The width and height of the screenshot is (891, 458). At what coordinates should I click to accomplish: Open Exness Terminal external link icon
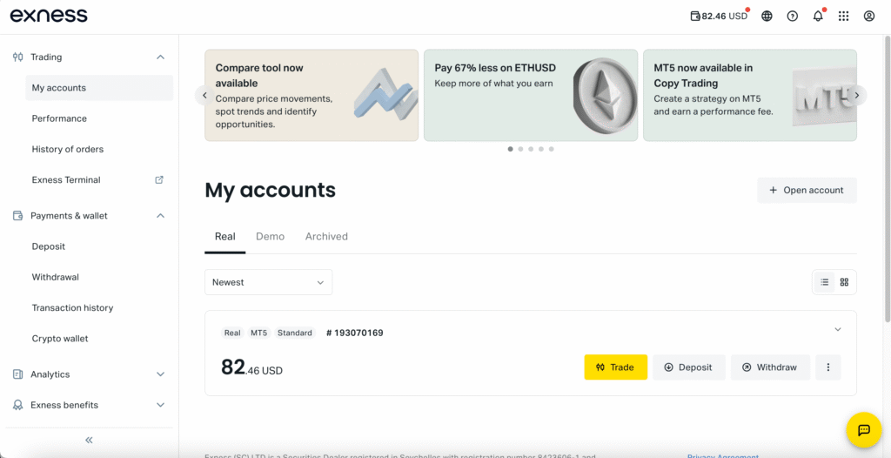pyautogui.click(x=159, y=180)
